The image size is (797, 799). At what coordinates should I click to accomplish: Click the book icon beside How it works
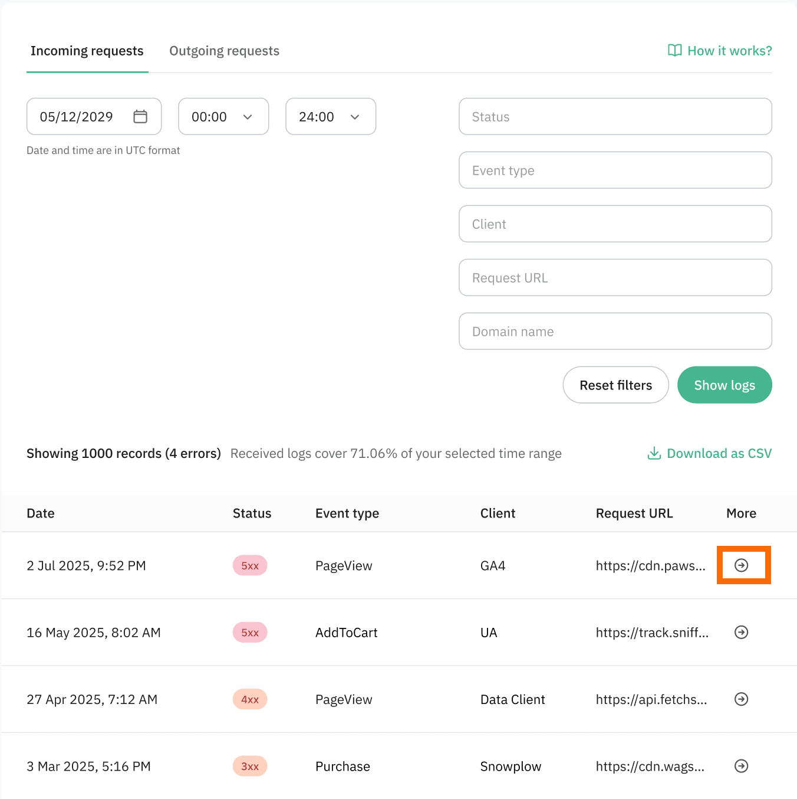pos(674,51)
